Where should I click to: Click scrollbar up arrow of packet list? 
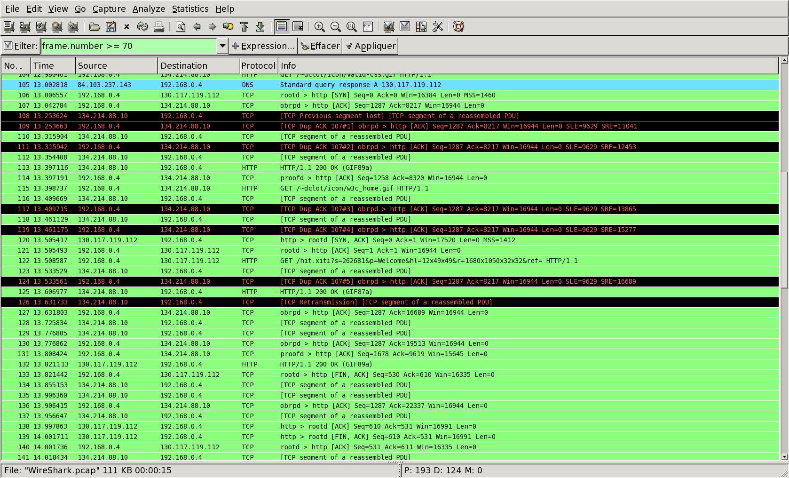point(784,60)
